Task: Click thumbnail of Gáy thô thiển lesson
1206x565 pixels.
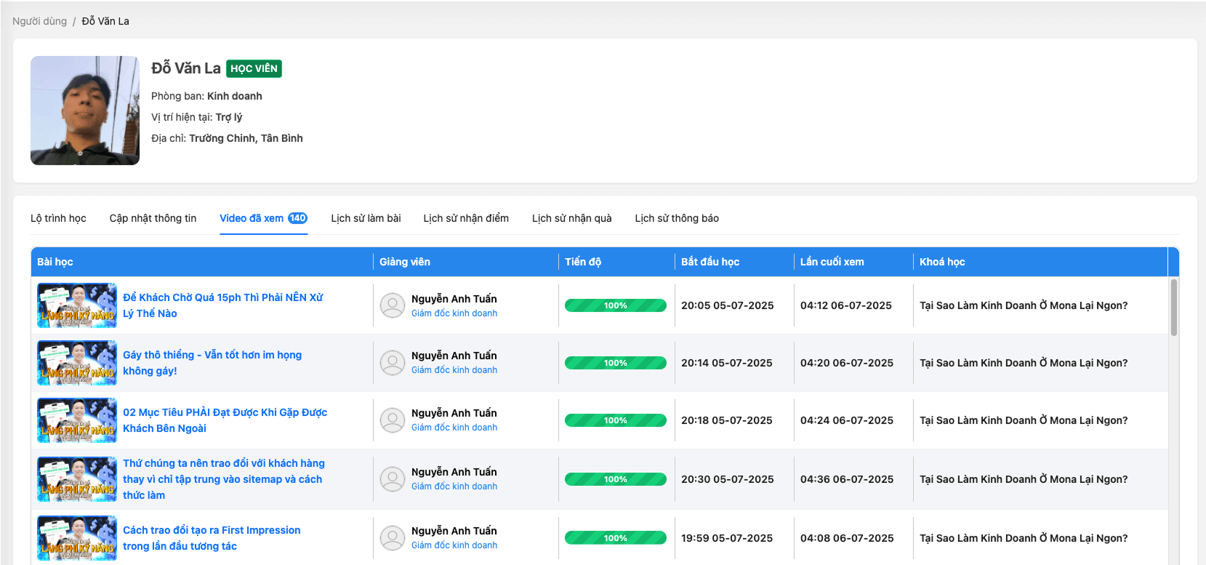Action: pyautogui.click(x=77, y=363)
